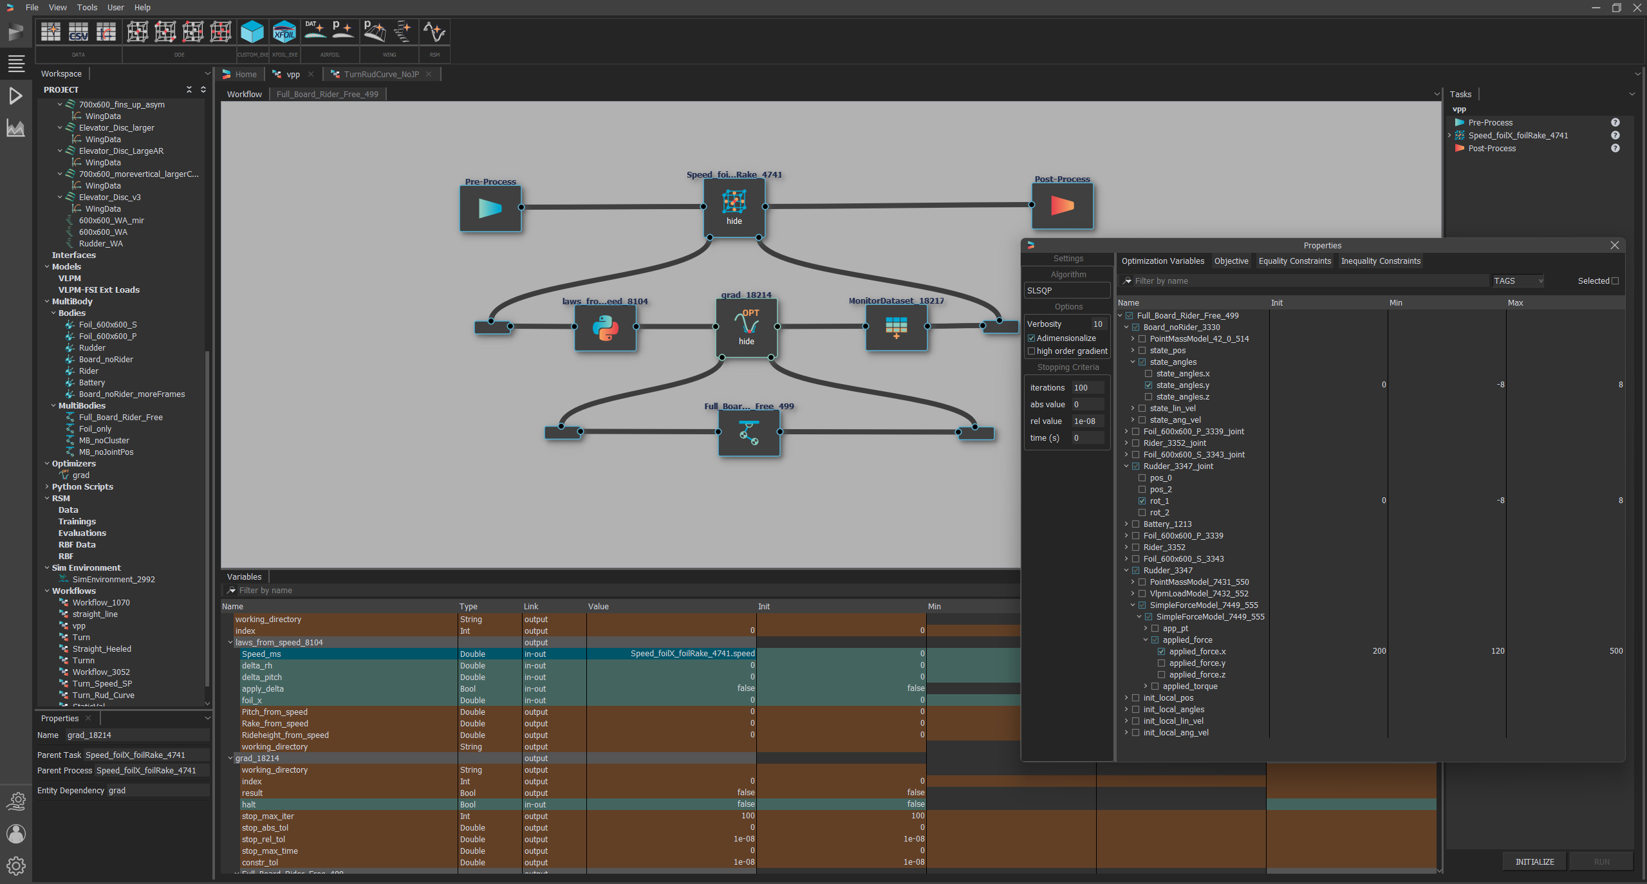Image resolution: width=1647 pixels, height=884 pixels.
Task: Collapse the Rudder_3347_joint row
Action: point(1126,466)
